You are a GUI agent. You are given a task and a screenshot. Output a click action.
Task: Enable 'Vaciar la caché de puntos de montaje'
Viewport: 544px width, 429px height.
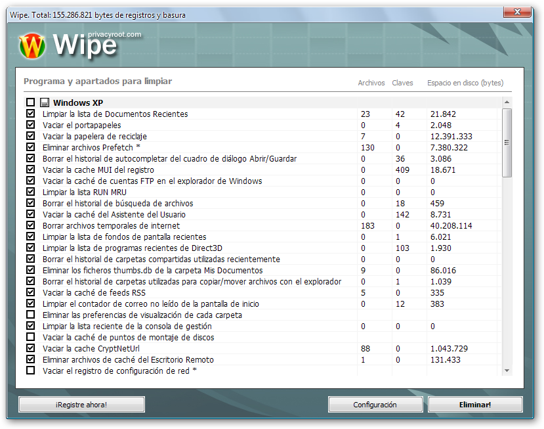[31, 337]
